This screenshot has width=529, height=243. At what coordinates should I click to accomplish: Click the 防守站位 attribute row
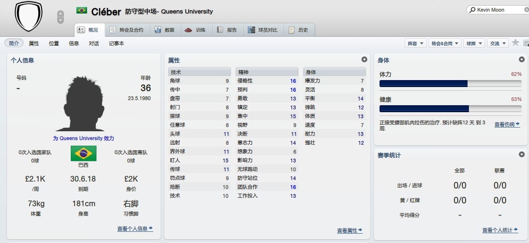coord(267,178)
